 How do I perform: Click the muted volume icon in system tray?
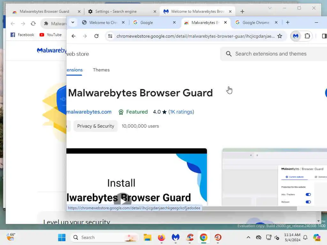click(x=277, y=237)
